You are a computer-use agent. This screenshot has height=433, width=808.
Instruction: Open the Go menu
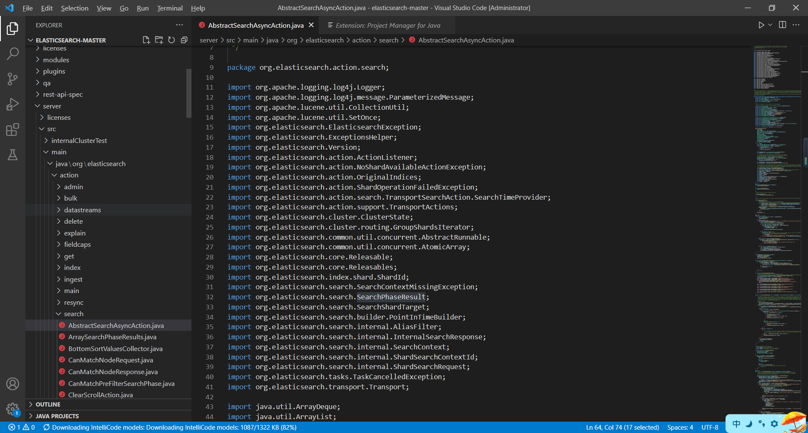124,8
